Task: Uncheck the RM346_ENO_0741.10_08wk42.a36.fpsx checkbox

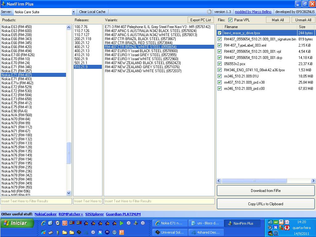Action: pos(220,70)
